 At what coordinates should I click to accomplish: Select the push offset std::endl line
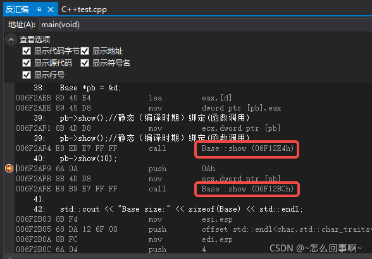click(x=194, y=229)
